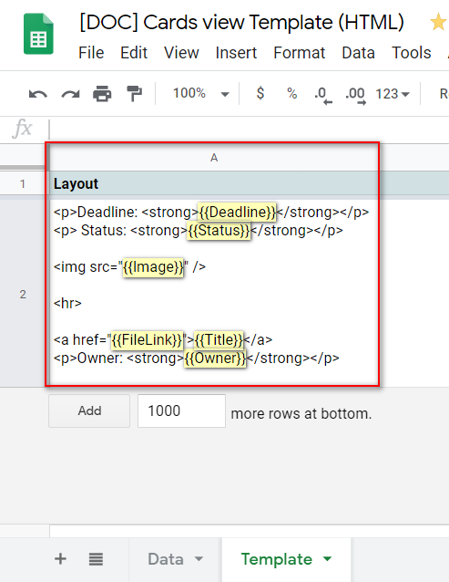Image resolution: width=449 pixels, height=582 pixels.
Task: Increase decimal places icon
Action: (355, 95)
